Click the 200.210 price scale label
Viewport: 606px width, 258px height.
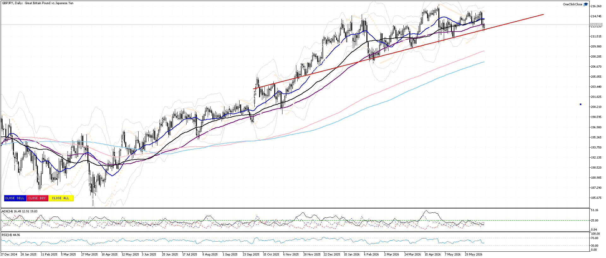click(596, 107)
